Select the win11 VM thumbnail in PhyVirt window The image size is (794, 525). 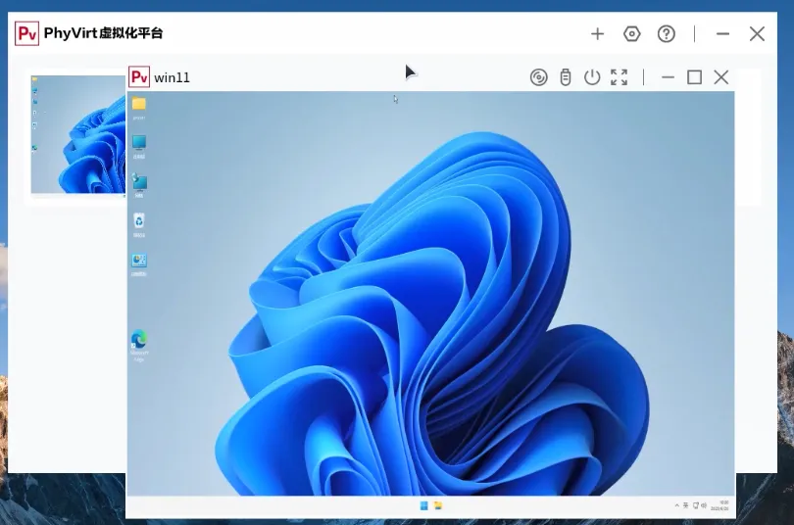(78, 134)
